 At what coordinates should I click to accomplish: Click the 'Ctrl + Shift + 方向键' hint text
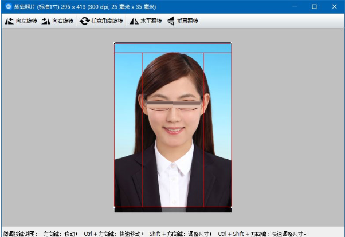tap(242, 234)
